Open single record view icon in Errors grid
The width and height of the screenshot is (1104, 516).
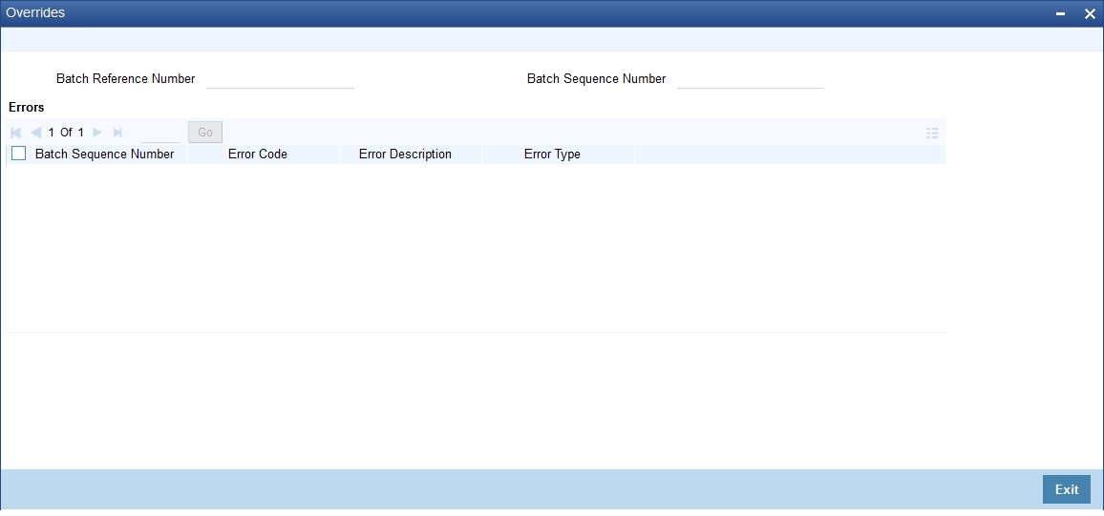click(932, 133)
